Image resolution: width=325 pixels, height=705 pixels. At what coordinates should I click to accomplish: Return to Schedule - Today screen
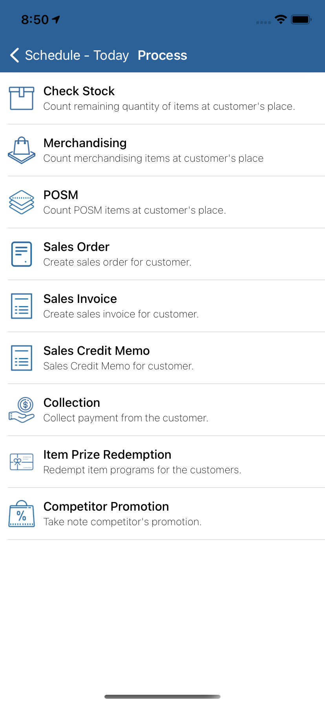(77, 55)
